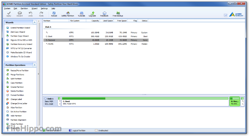This screenshot has width=249, height=136.
Task: Click the left sidebar vertical scrollbar
Action: 39,74
